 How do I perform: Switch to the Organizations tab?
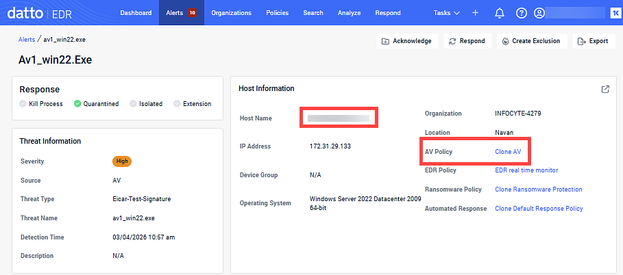click(x=231, y=13)
